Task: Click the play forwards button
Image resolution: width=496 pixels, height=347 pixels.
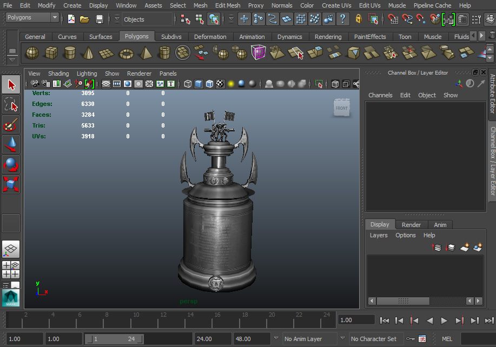Action: point(444,321)
